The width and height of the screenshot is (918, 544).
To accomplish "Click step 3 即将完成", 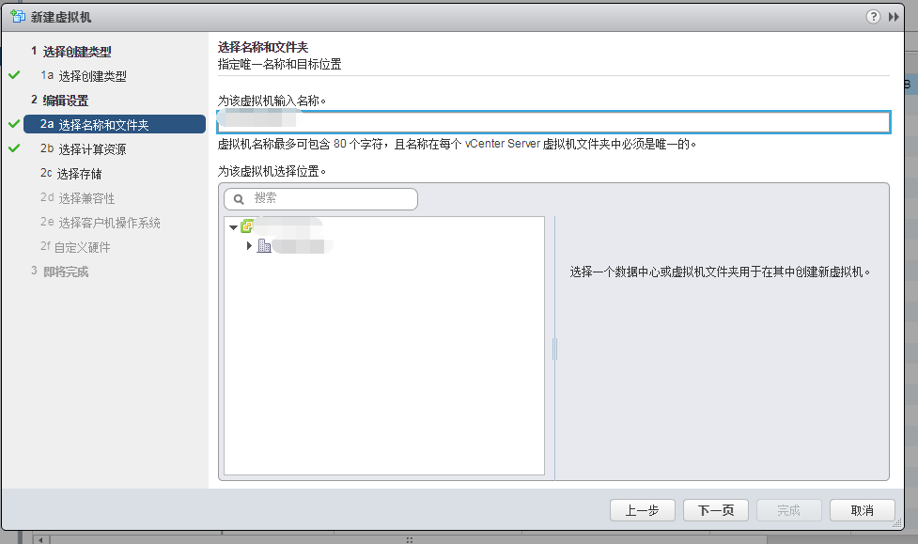I will pyautogui.click(x=60, y=272).
